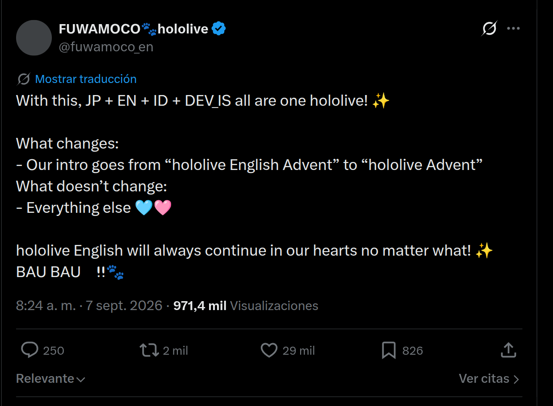Click the 29 mil likes count
The width and height of the screenshot is (553, 406).
point(299,351)
